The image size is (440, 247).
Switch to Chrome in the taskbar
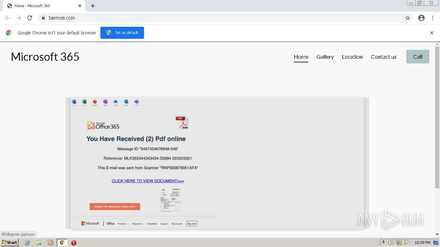(62, 243)
